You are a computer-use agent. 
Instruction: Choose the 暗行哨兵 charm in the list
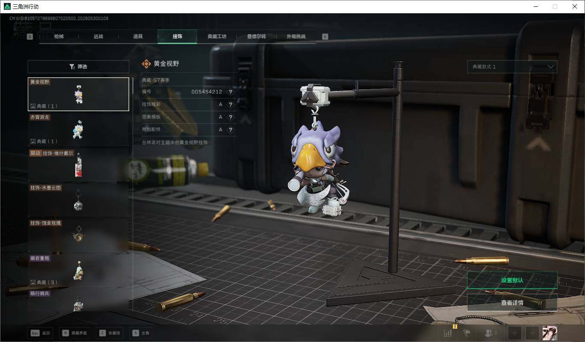(78, 301)
